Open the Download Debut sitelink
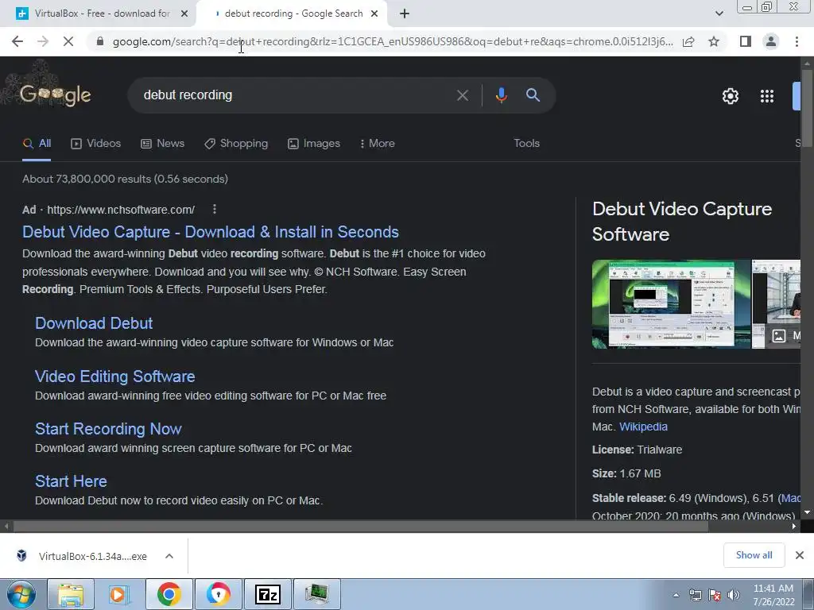The height and width of the screenshot is (610, 814). [x=94, y=323]
